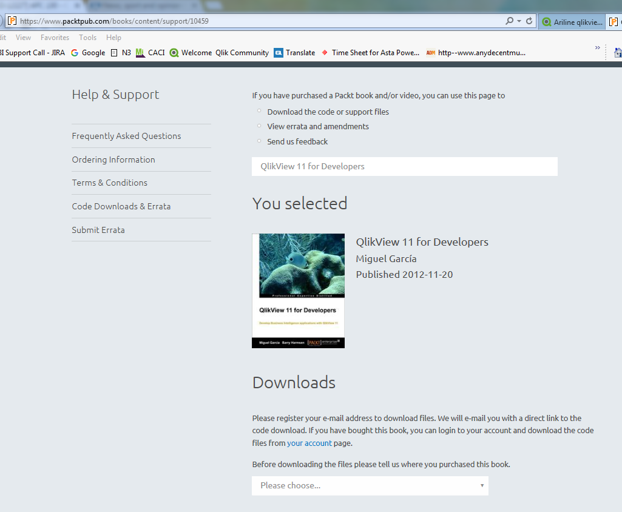
Task: Open the address bar search dropdown arrow
Action: [519, 21]
